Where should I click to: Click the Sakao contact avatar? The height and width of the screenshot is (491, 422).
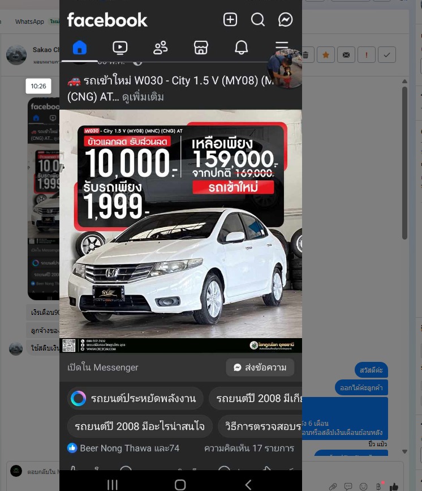[x=16, y=55]
